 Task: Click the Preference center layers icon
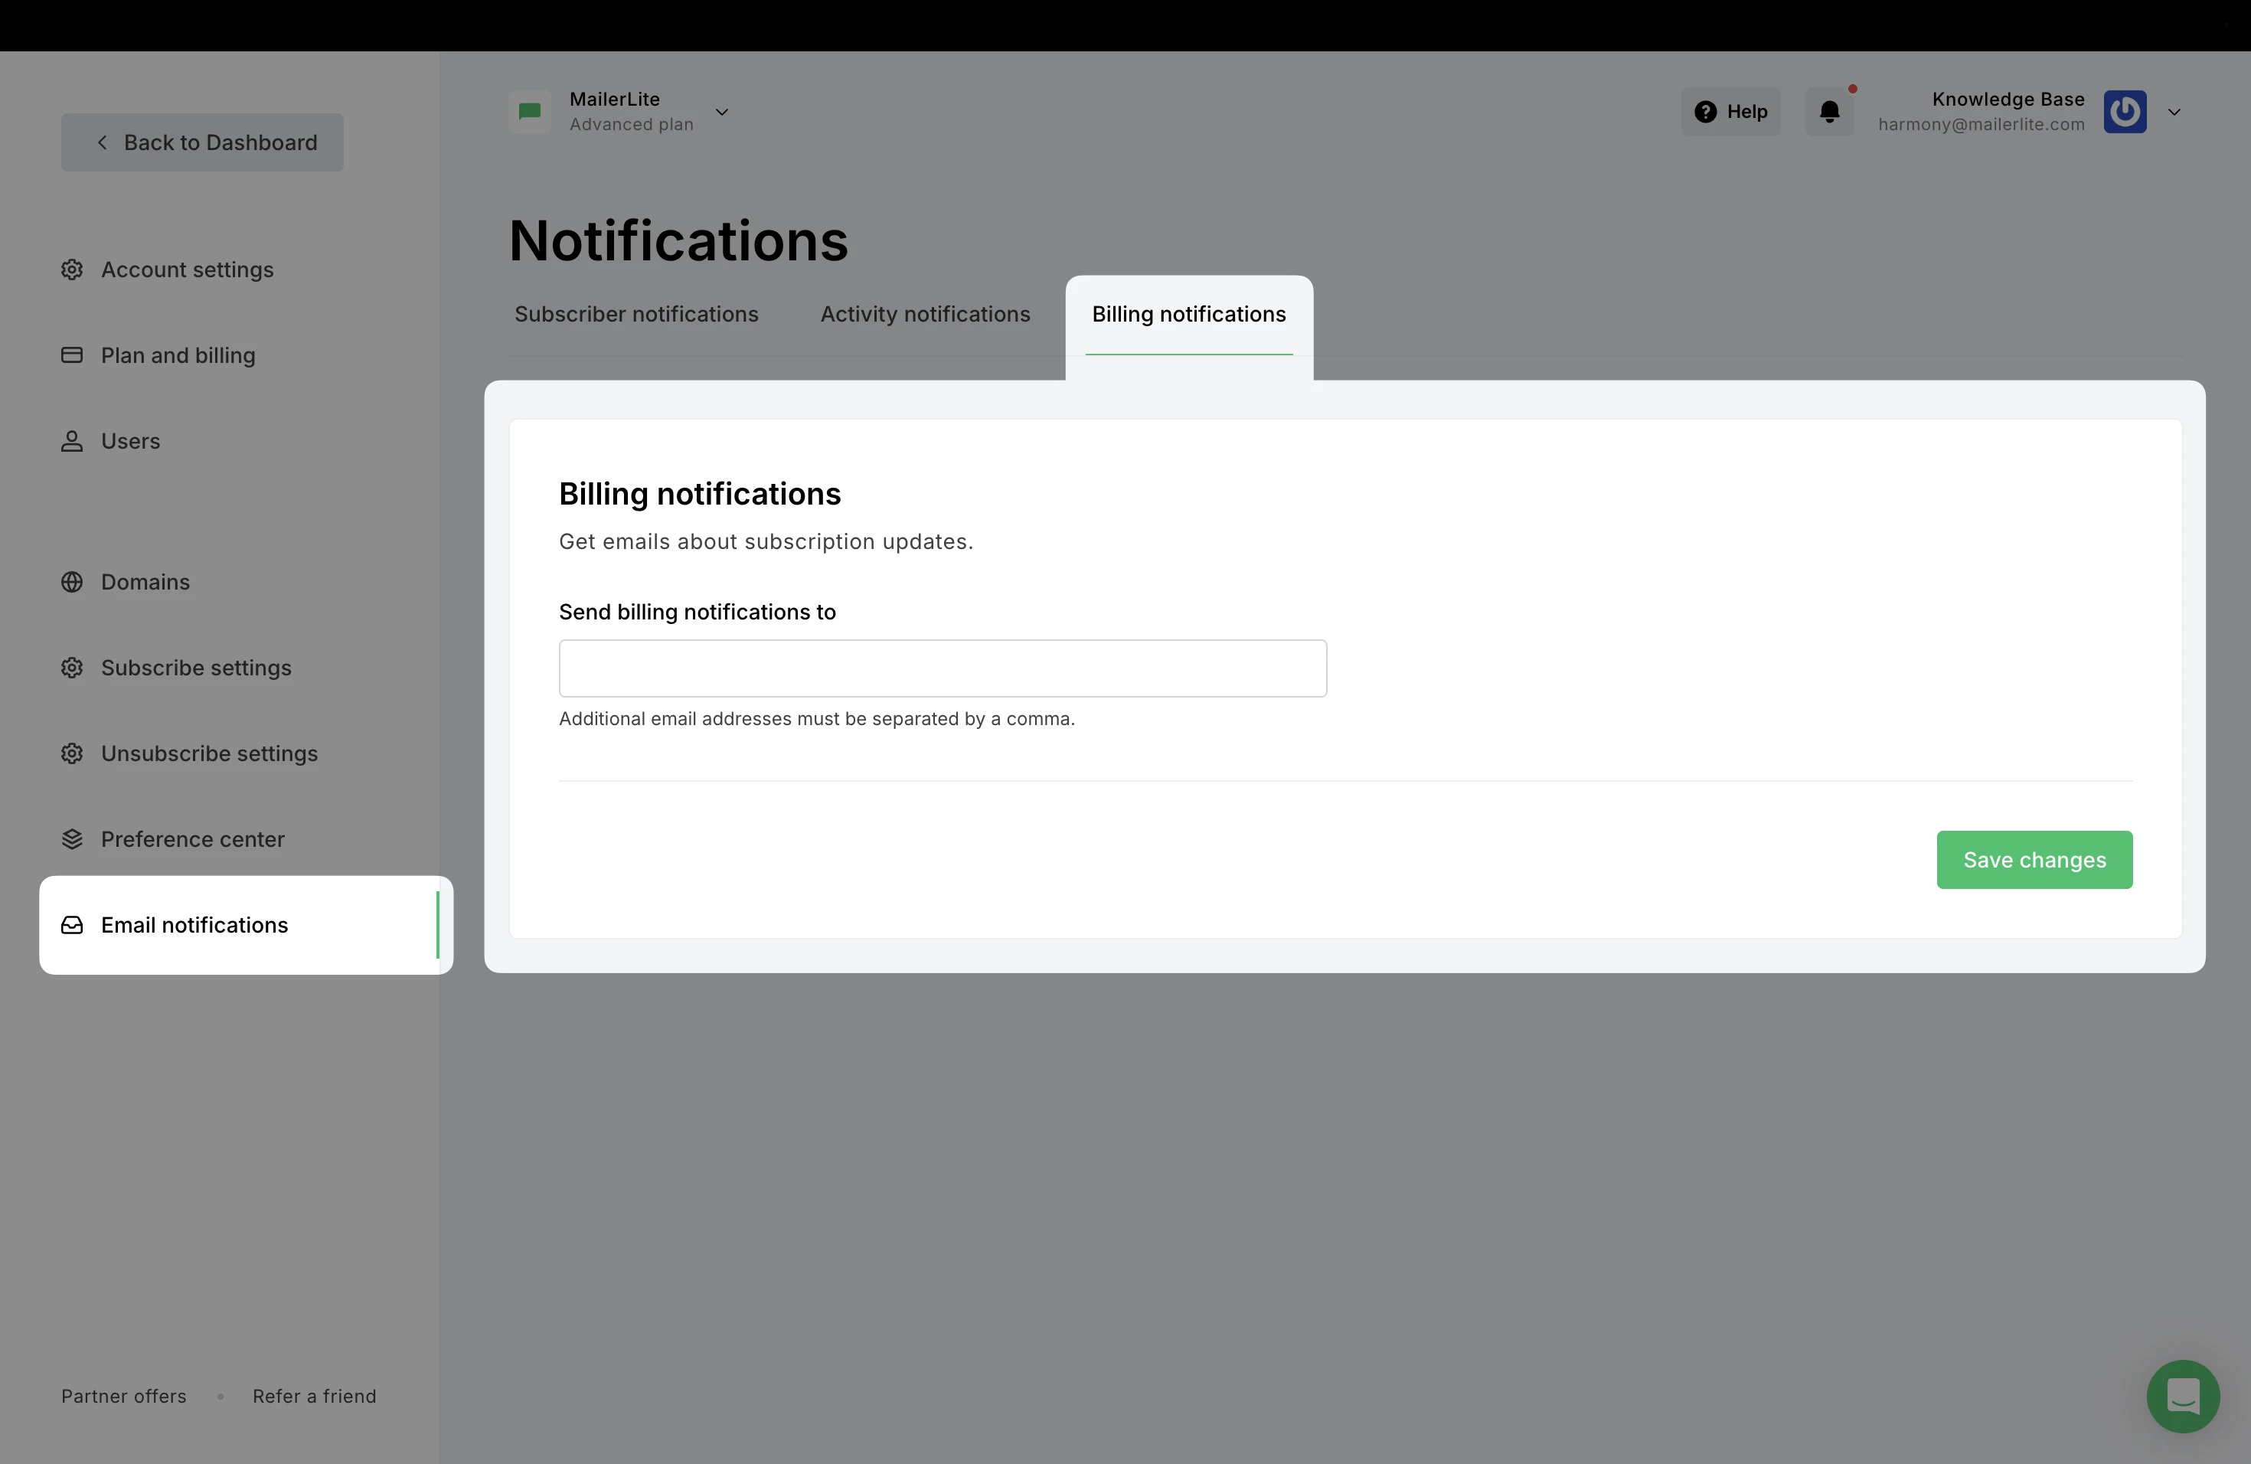tap(72, 839)
